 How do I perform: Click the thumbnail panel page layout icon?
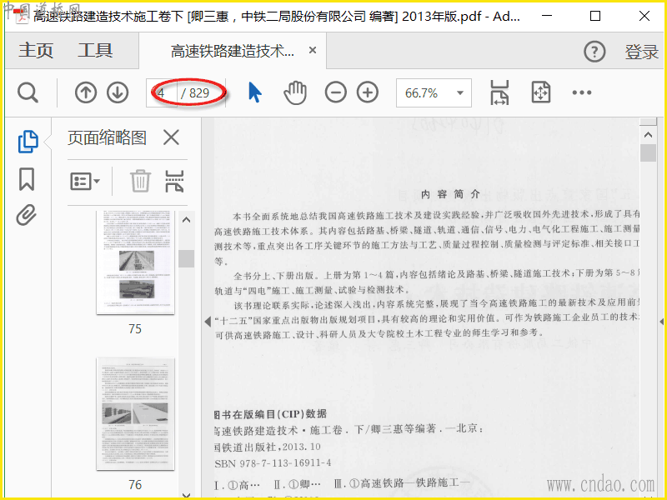174,182
